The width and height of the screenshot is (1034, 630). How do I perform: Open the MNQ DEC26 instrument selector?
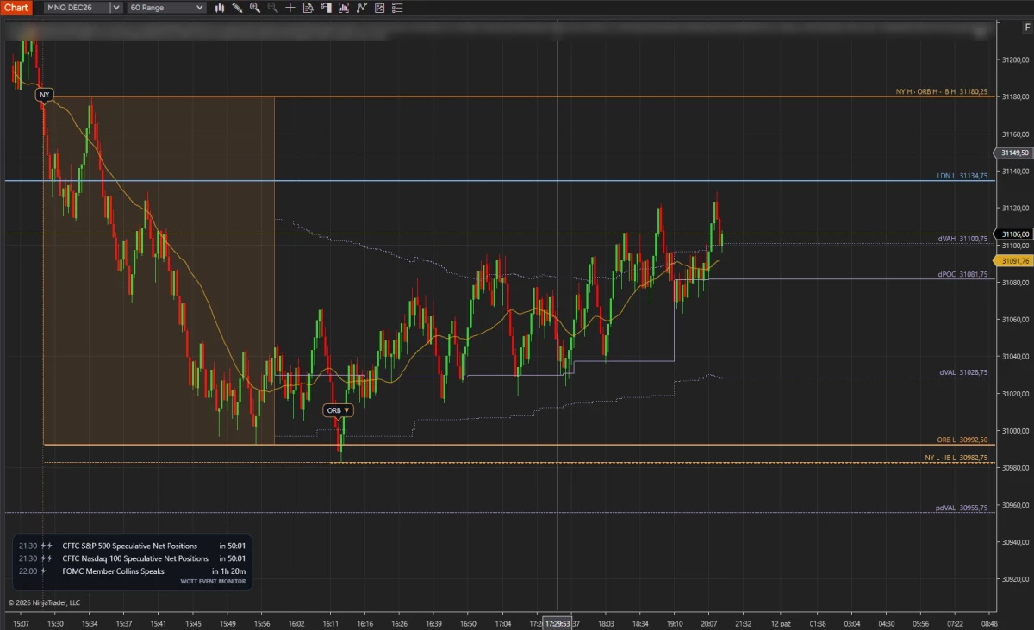77,8
